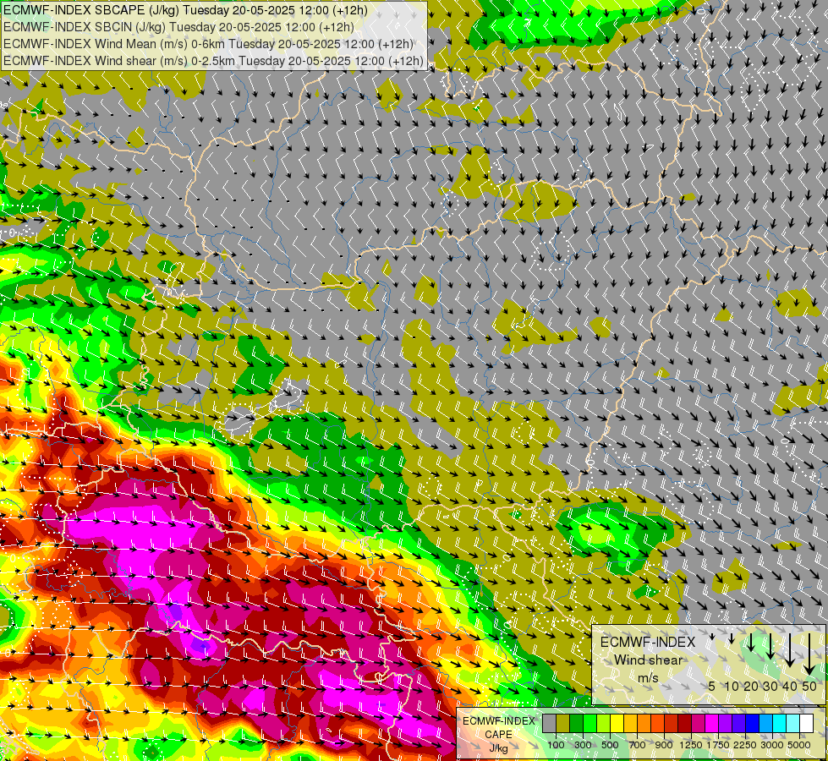Click the '20' wind shear scale number

(751, 686)
